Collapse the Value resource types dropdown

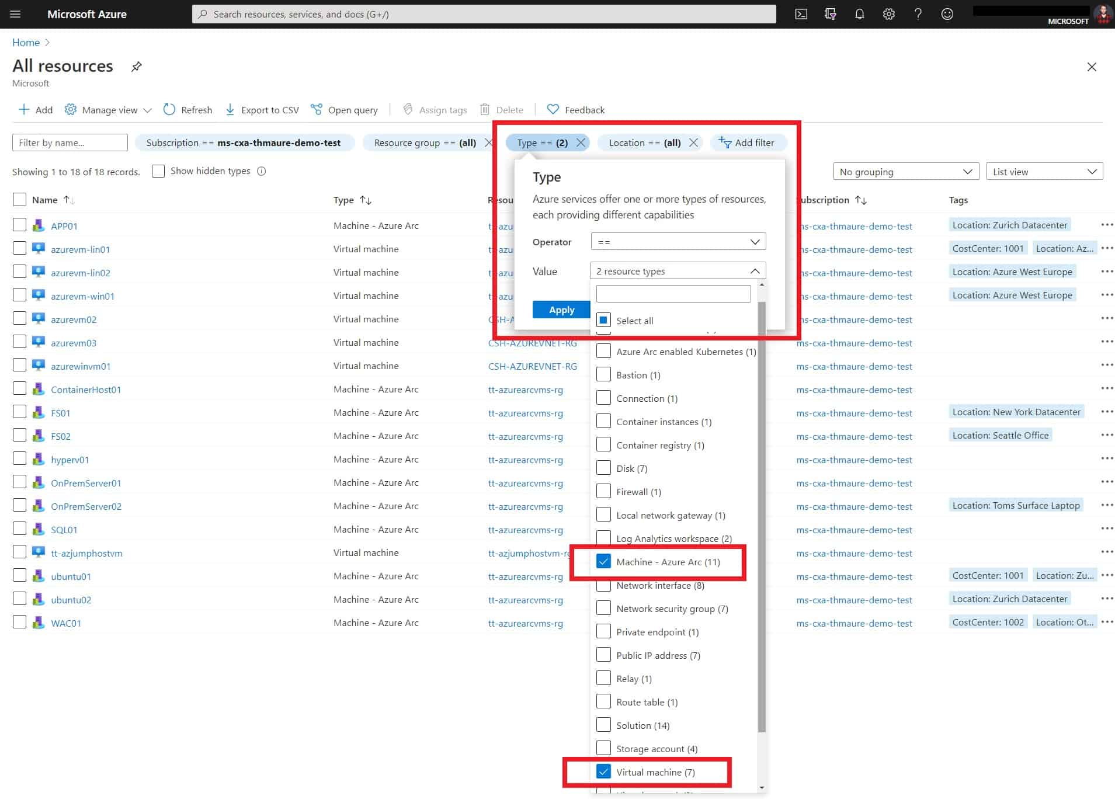678,271
